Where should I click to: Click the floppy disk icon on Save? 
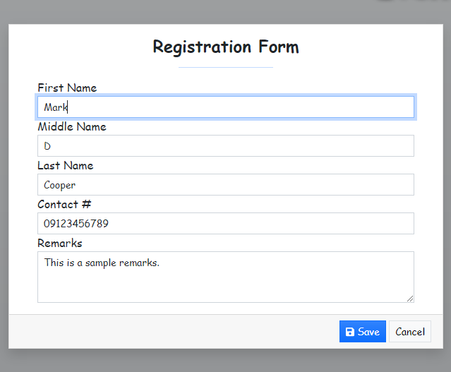tap(350, 332)
